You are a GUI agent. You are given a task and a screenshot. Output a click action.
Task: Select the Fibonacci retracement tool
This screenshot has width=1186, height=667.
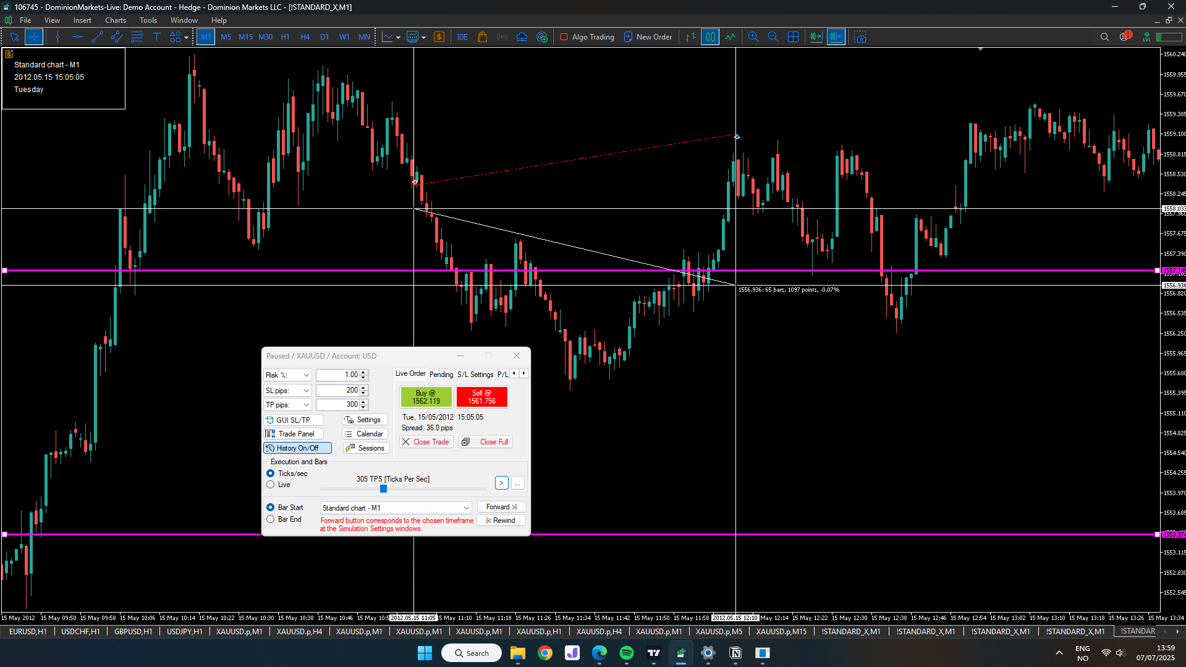pos(137,37)
